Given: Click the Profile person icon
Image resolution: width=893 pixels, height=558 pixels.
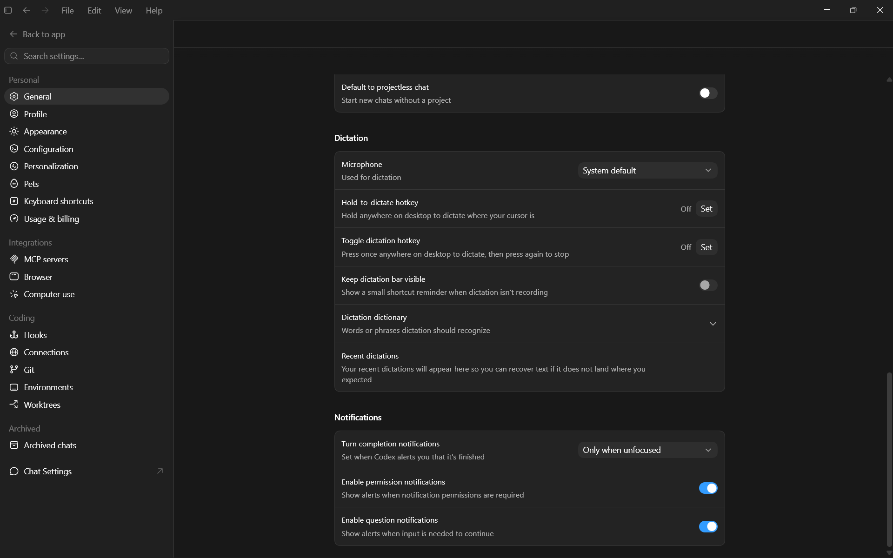Looking at the screenshot, I should [x=14, y=114].
